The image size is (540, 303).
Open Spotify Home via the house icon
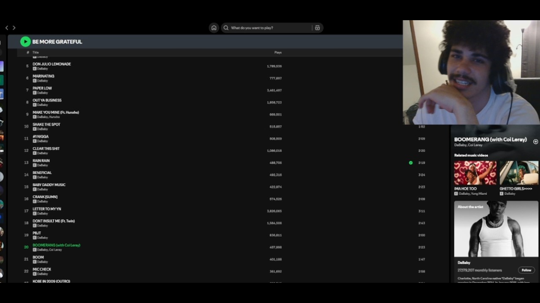pos(214,28)
